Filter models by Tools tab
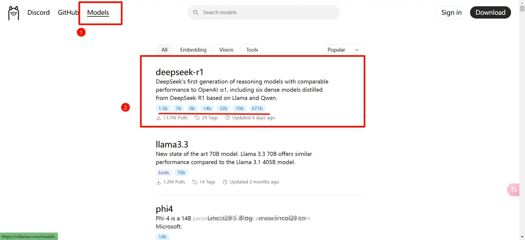Image resolution: width=525 pixels, height=240 pixels. (x=252, y=50)
